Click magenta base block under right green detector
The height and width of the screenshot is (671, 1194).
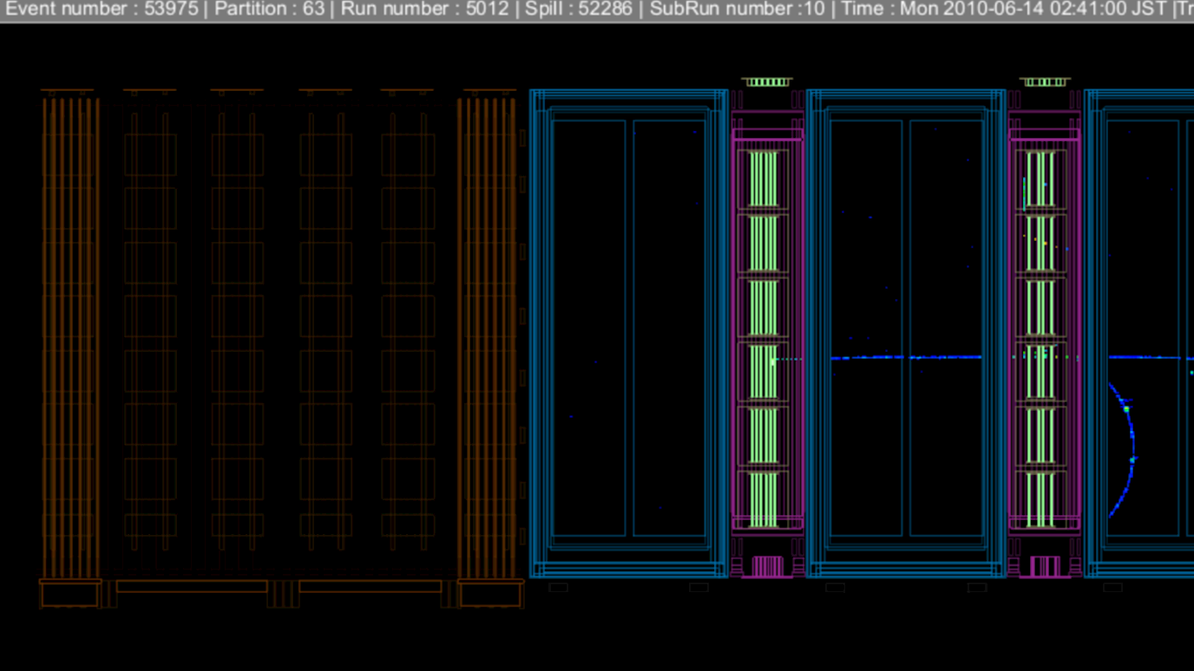click(x=1044, y=566)
